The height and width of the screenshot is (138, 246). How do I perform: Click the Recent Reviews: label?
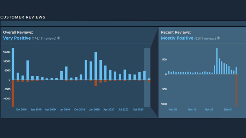[176, 32]
